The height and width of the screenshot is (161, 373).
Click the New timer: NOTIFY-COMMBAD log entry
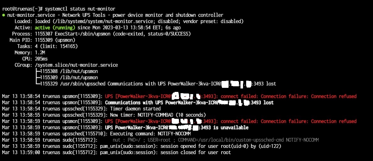(158, 115)
